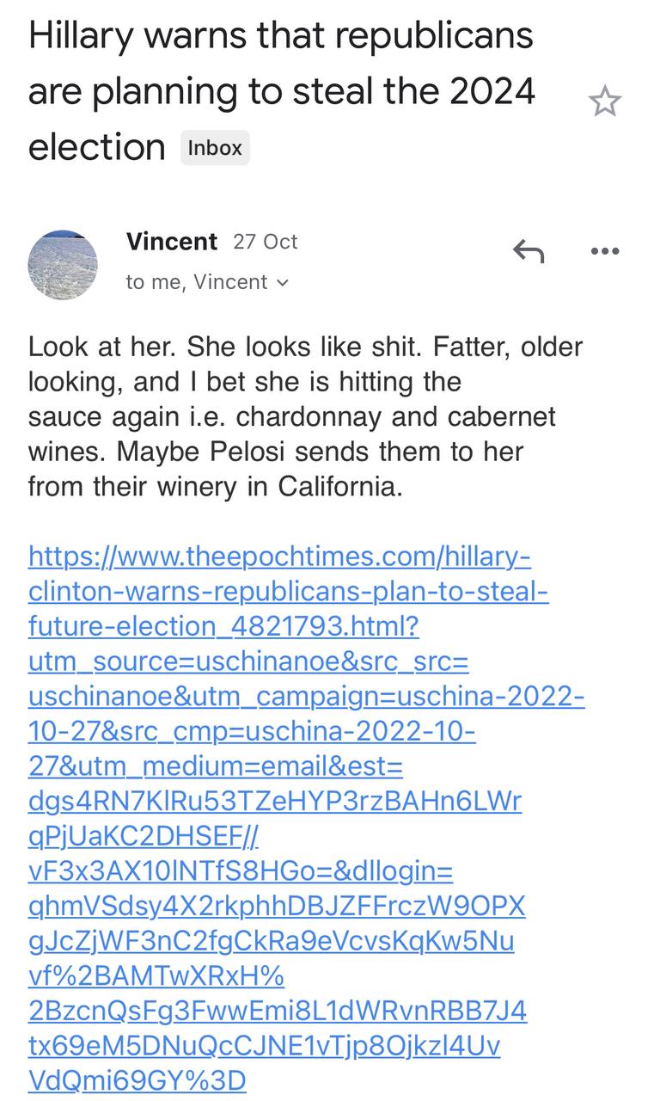Click link line "future-election_4821793.html?"

223,626
